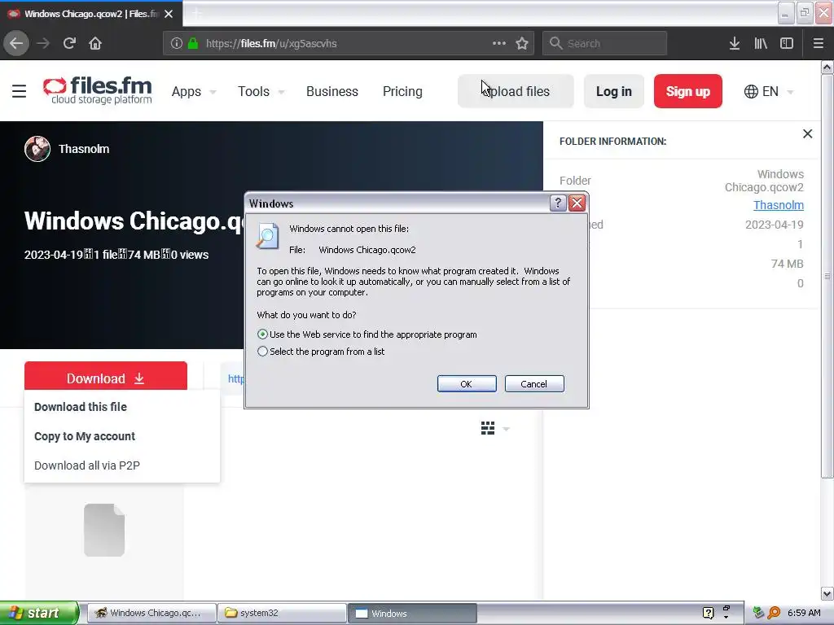Switch to system32 taskbar window
834x625 pixels.
282,613
